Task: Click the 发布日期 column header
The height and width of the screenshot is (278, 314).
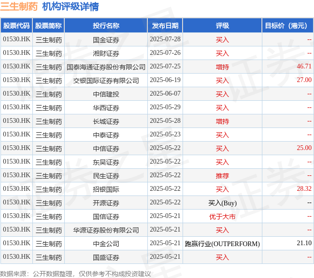Action: pos(165,25)
